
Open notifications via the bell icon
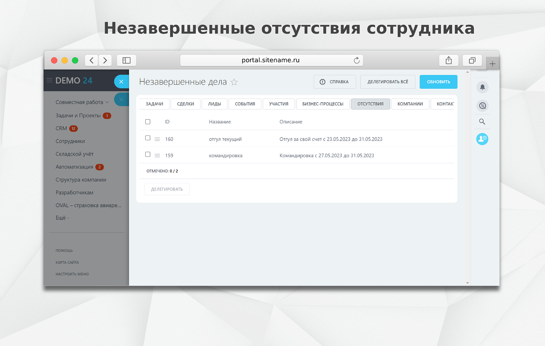coord(482,87)
